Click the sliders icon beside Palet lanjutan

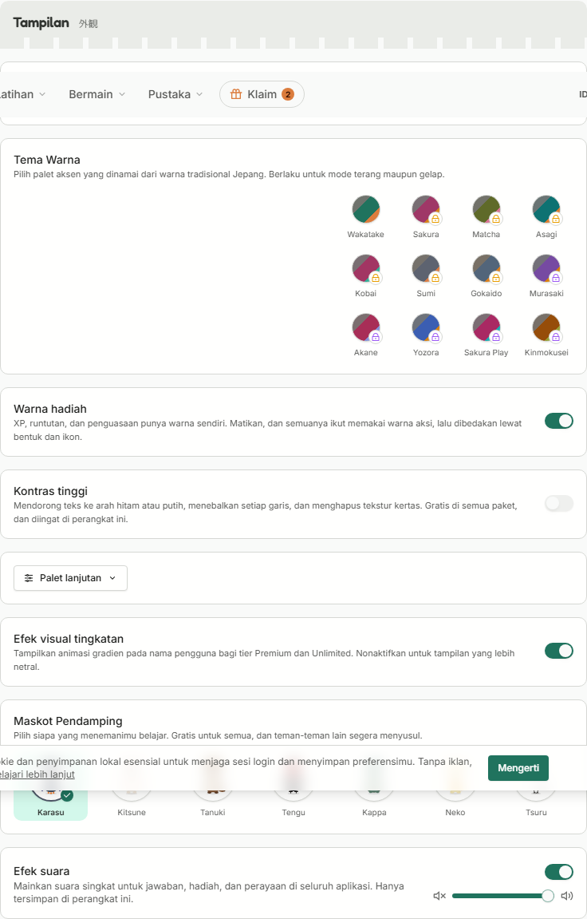29,578
